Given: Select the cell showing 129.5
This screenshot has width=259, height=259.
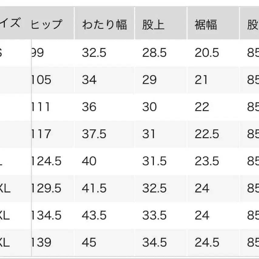Looking at the screenshot, I should (x=46, y=188).
